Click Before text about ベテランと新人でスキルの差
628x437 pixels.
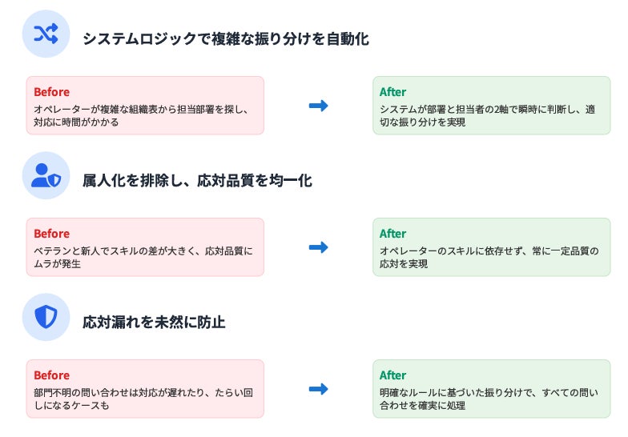[143, 258]
